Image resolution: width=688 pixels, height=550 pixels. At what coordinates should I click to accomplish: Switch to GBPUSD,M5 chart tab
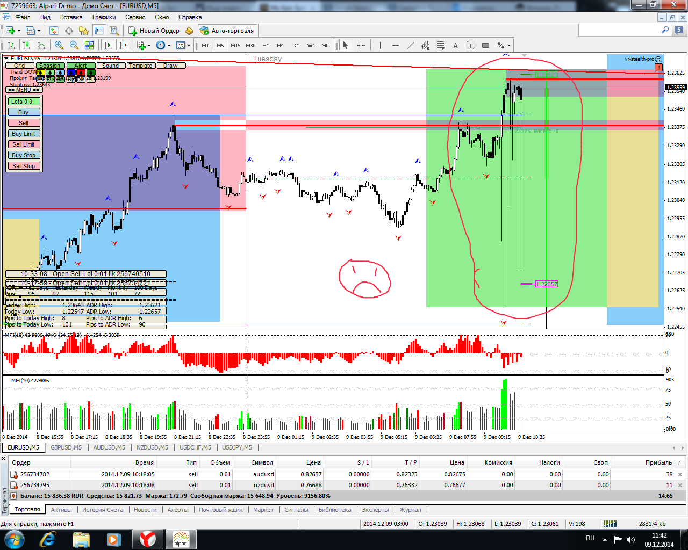tap(66, 447)
